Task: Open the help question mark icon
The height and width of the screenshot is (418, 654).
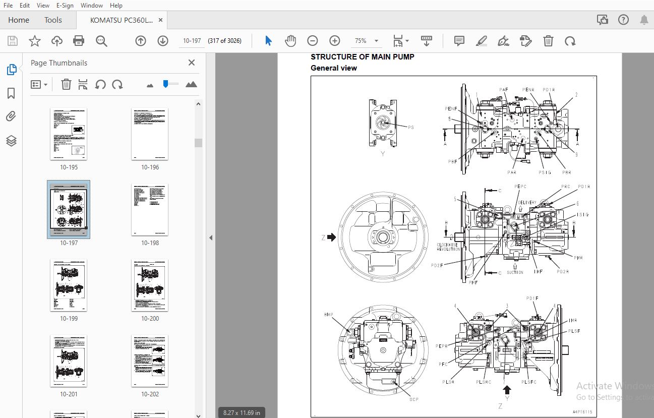Action: point(623,20)
